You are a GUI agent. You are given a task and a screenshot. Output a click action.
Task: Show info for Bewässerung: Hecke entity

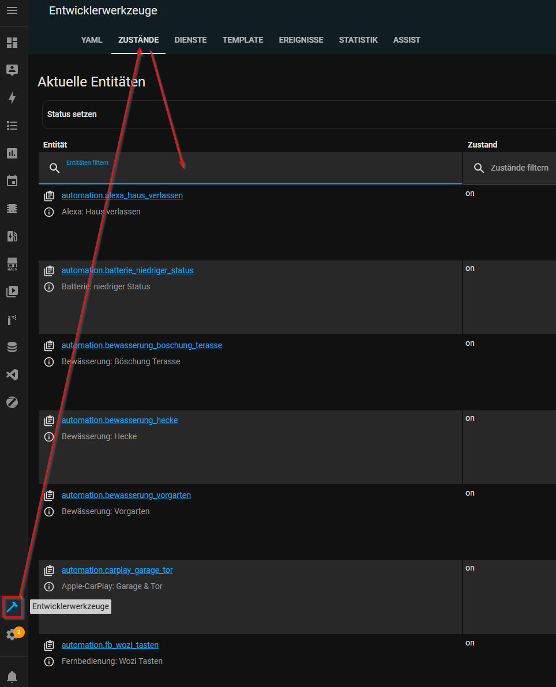pos(49,437)
